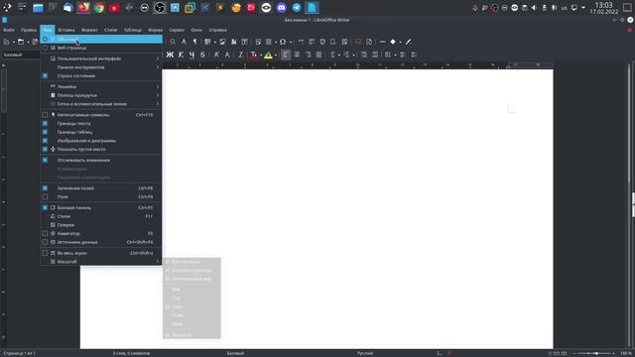Open the font color dropdown arrow
Viewport: 635px width, 357px height.
tap(261, 56)
